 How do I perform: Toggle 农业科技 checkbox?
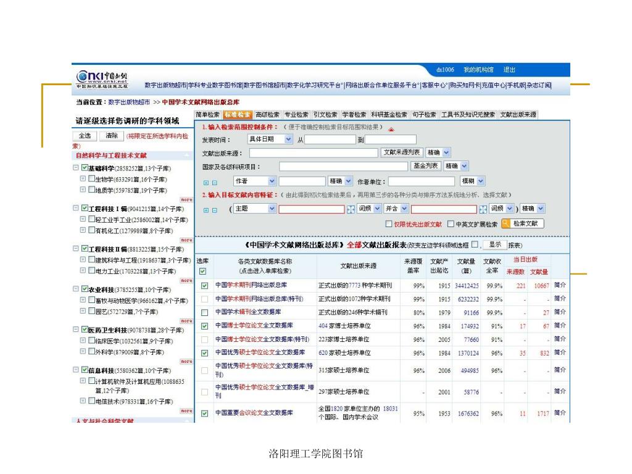[85, 289]
